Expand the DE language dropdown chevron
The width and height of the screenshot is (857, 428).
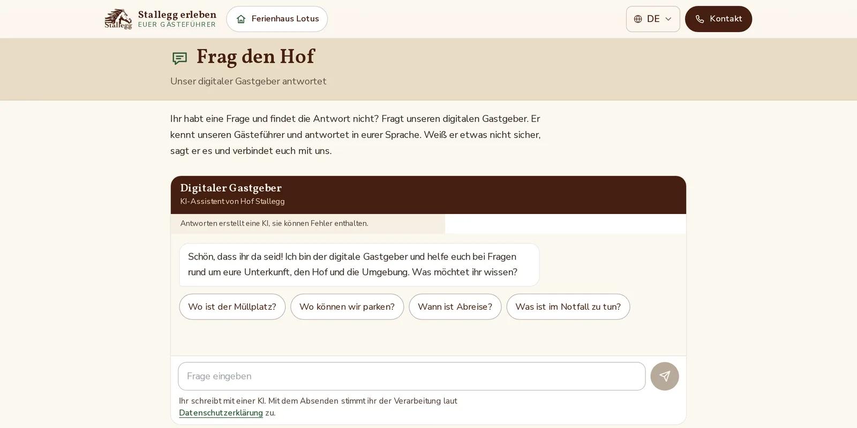[x=668, y=19]
